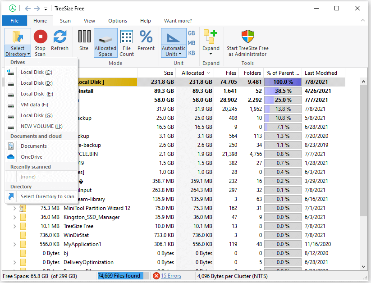The image size is (371, 283).
Task: Expand the TreeSize Free folder
Action: [15, 226]
